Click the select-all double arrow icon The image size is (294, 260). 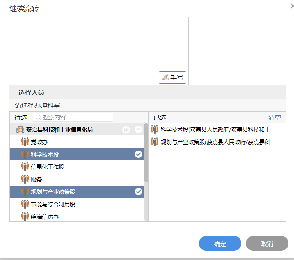[x=126, y=130]
